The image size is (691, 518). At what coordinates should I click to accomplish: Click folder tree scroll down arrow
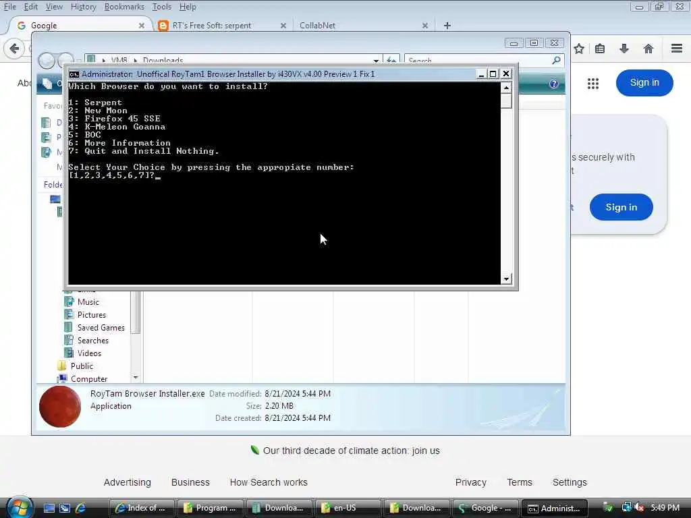(x=136, y=378)
